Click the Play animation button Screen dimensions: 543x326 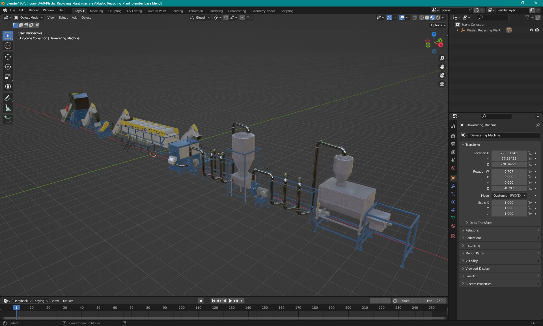click(x=230, y=301)
